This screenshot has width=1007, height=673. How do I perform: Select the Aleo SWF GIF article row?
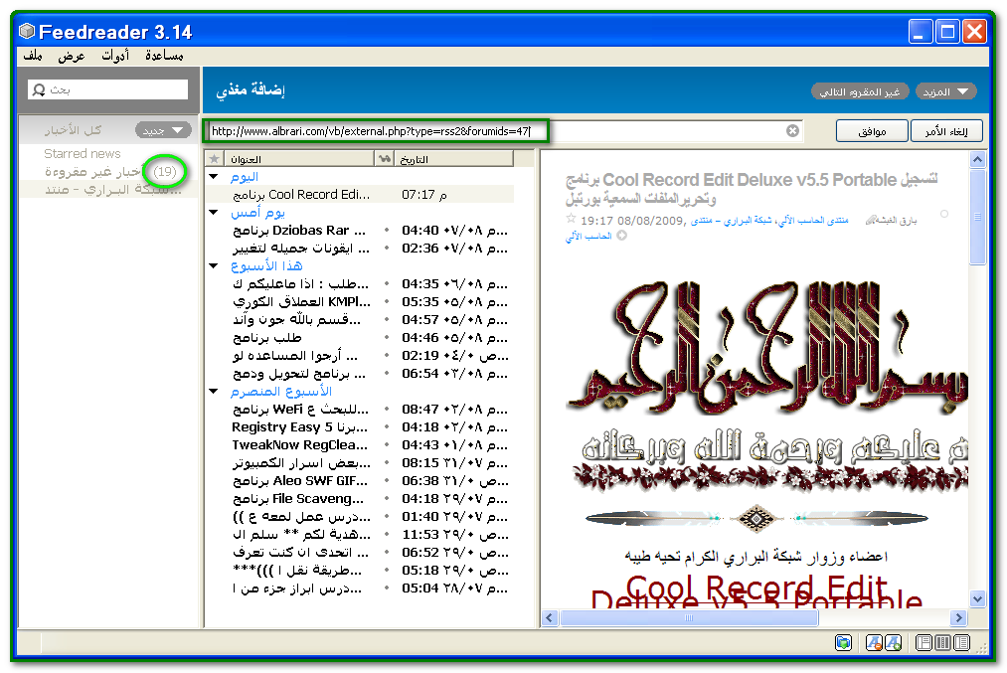pos(360,480)
